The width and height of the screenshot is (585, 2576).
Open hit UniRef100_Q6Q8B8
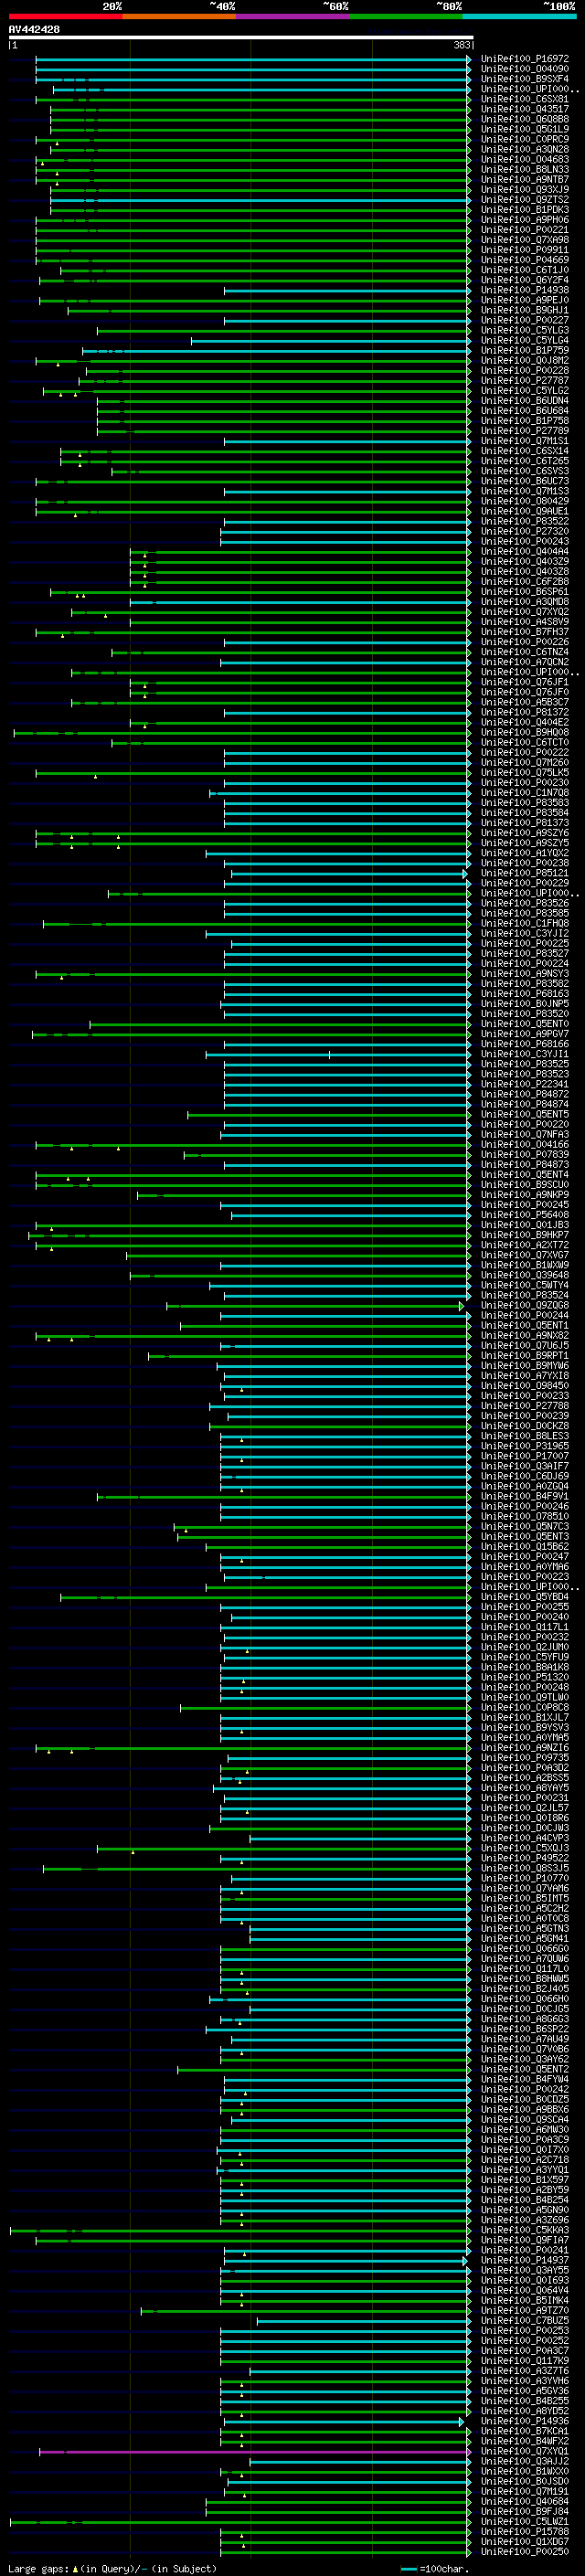coord(524,119)
